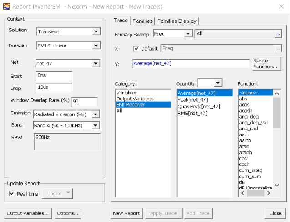Screen dimensions: 290x222
Task: Click the report window title bar icon
Action: tap(5, 7)
